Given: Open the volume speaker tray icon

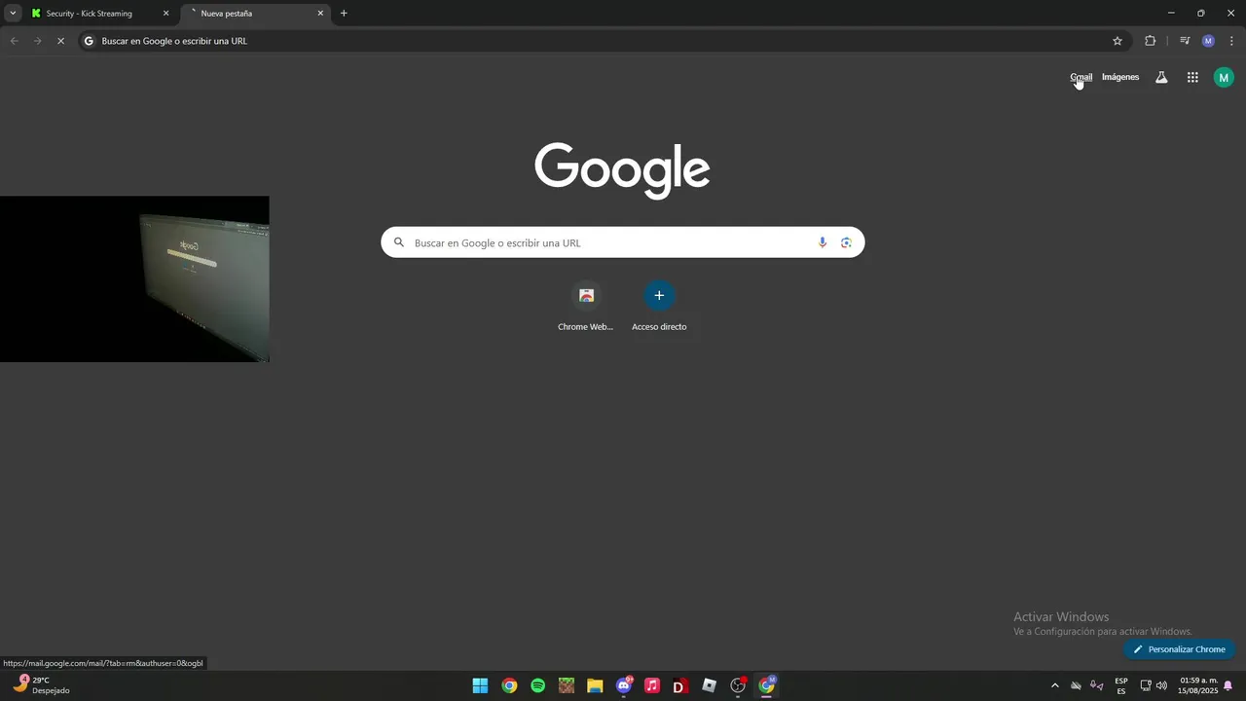Looking at the screenshot, I should pos(1161,685).
